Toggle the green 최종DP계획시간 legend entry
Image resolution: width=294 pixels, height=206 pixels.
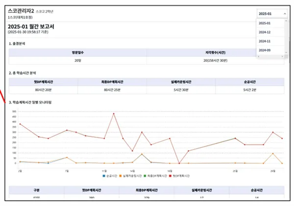[155, 176]
